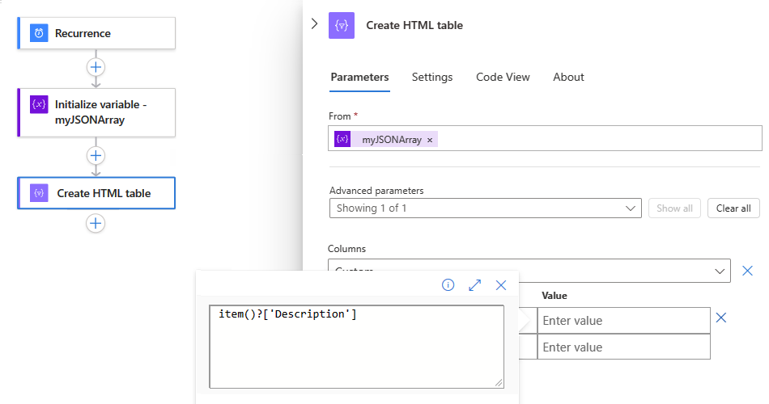The image size is (769, 404).
Task: Open the About tab
Action: (568, 78)
